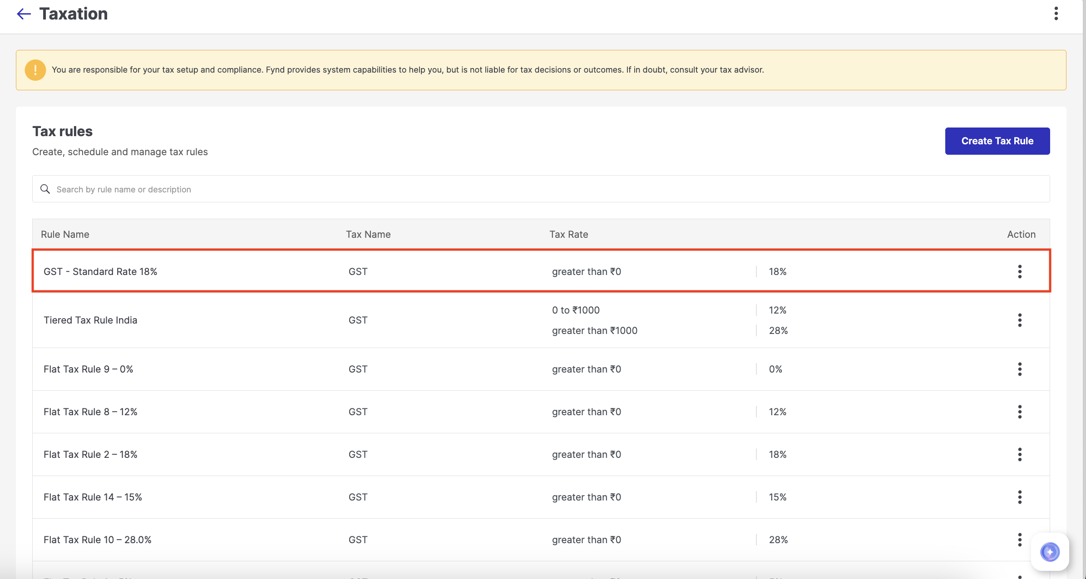Click the back arrow next to Taxation
Viewport: 1086px width, 579px height.
pos(24,14)
